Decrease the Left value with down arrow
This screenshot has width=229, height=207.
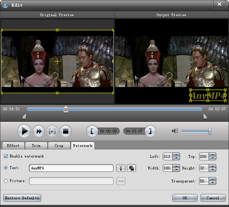(x=176, y=158)
